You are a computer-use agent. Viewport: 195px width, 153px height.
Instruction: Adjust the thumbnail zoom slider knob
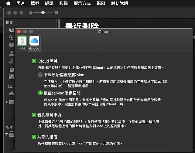pos(43,12)
